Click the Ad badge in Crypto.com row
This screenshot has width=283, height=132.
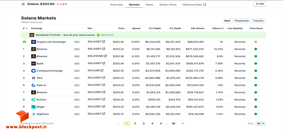click(x=24, y=42)
